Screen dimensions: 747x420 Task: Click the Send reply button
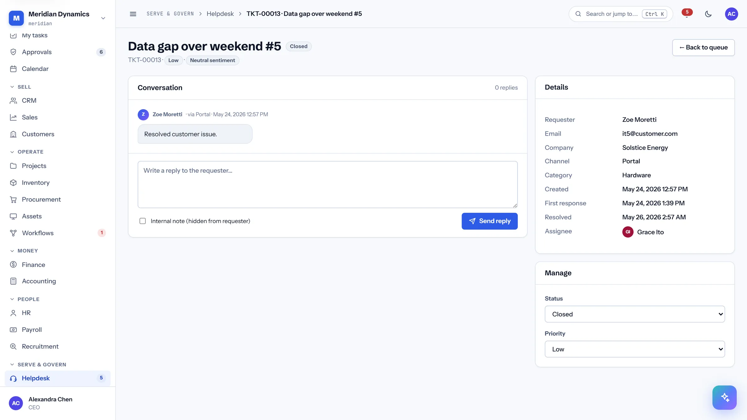pos(489,221)
